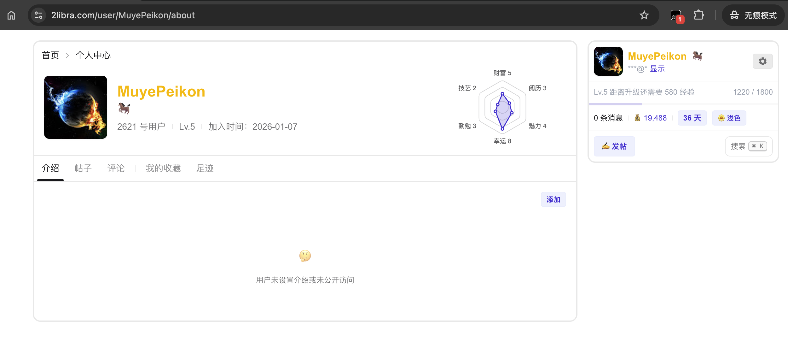The height and width of the screenshot is (359, 788).
Task: Open the extension with red badge
Action: coord(676,15)
